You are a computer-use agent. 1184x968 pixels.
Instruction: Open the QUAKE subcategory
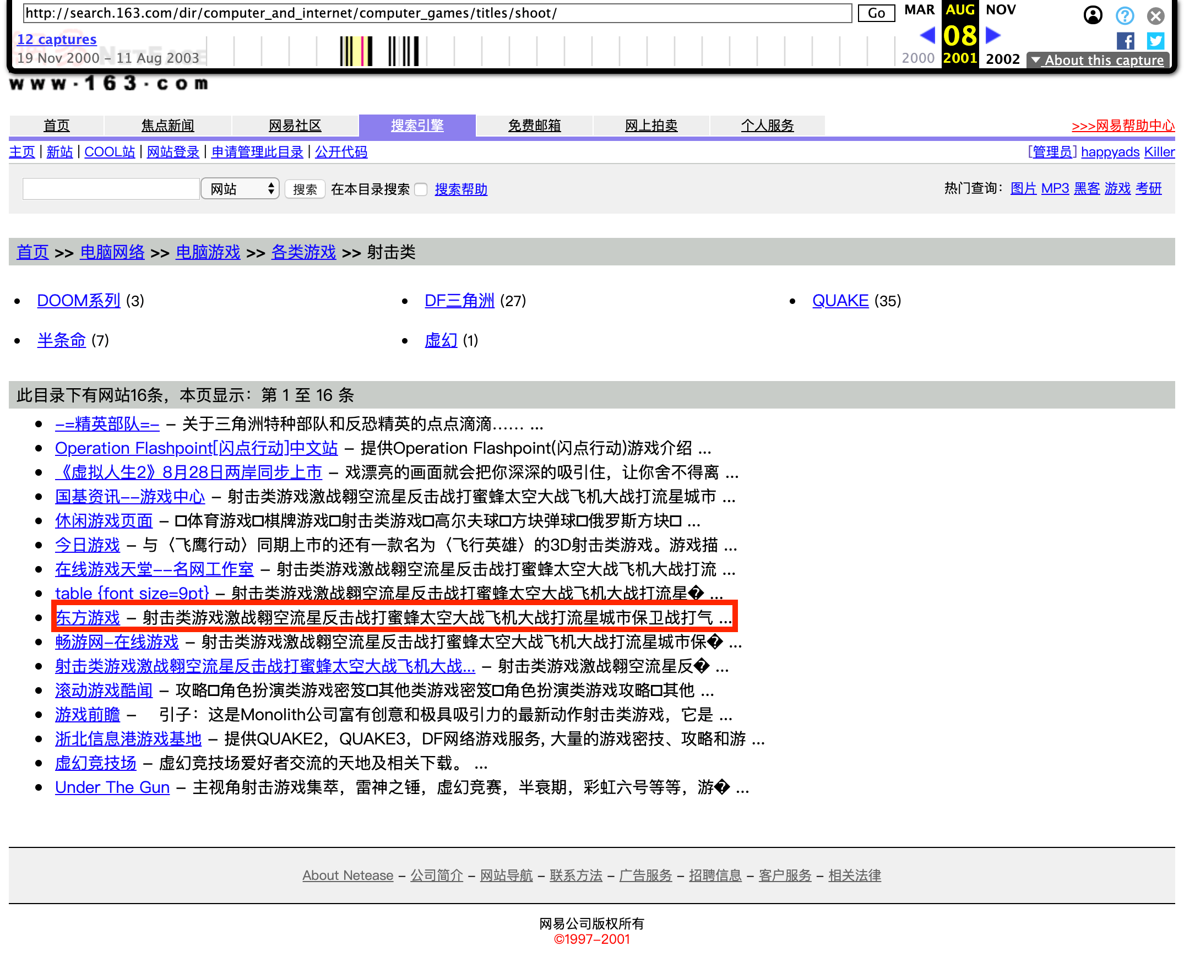(840, 301)
